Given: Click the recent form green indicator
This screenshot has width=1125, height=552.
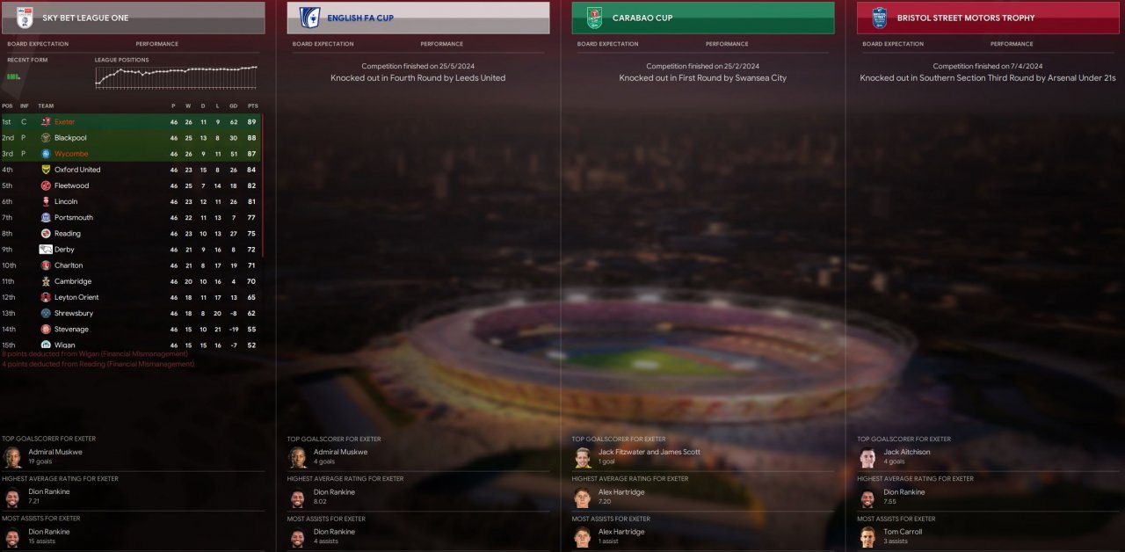Looking at the screenshot, I should [x=13, y=76].
